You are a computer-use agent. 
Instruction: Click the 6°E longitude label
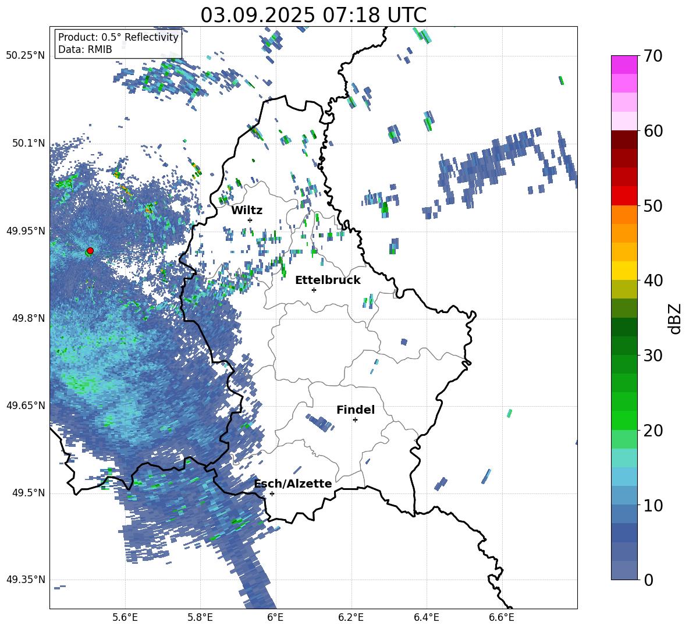(x=275, y=617)
